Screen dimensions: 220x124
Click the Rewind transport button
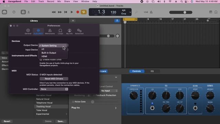pos(54,12)
